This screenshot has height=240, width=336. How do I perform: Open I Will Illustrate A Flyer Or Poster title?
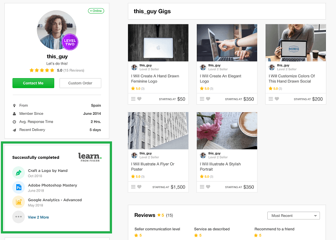pos(153,167)
